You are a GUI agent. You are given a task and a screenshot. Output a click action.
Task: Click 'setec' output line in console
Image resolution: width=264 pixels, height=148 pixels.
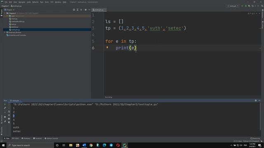pos(17,131)
